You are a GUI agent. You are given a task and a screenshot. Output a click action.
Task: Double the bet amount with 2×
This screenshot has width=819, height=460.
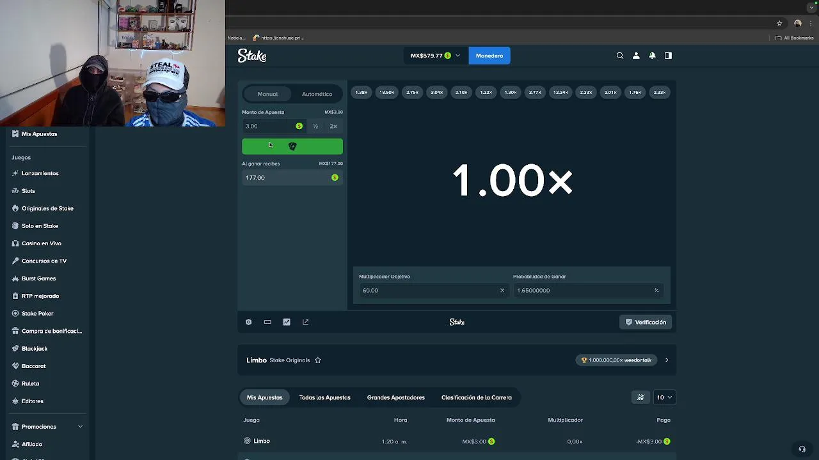click(333, 126)
